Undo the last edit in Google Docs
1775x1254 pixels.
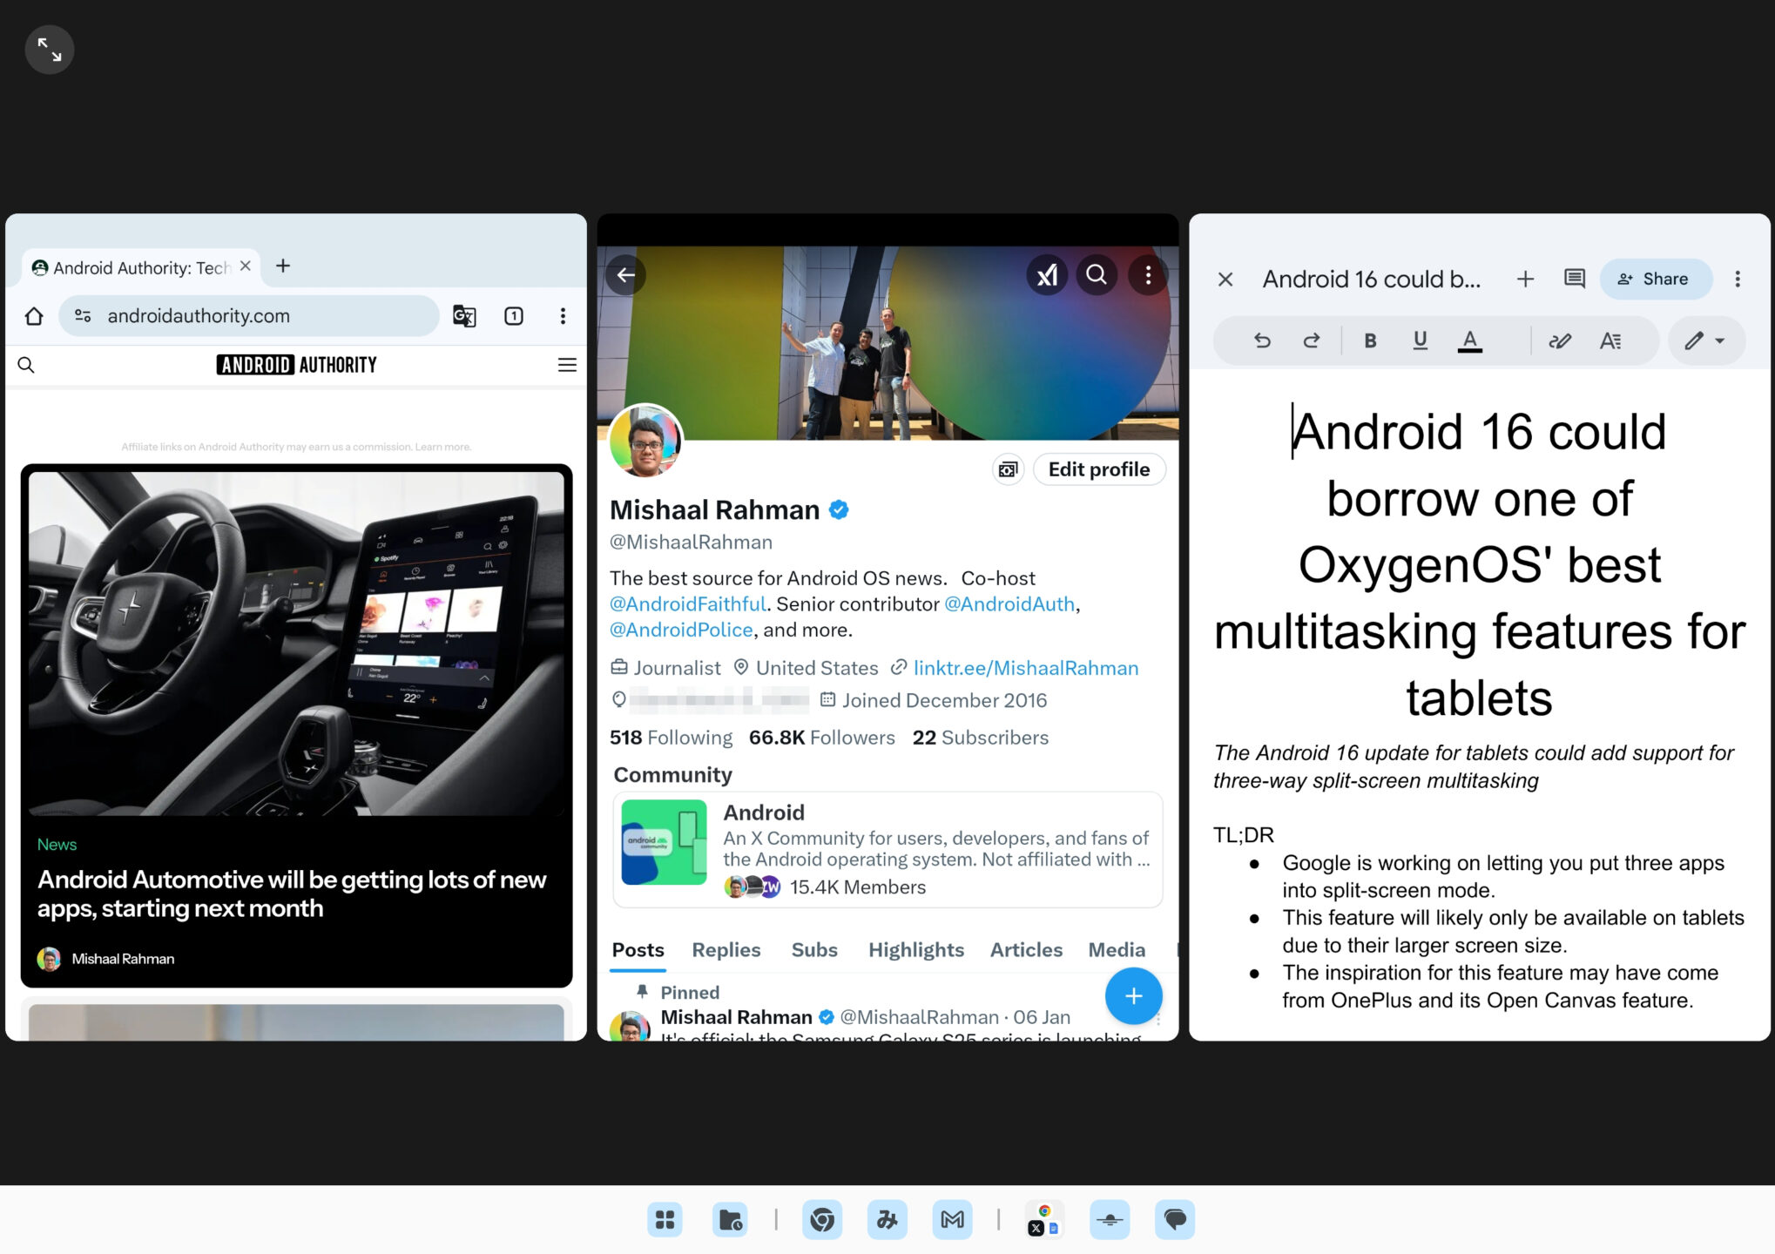(x=1262, y=340)
